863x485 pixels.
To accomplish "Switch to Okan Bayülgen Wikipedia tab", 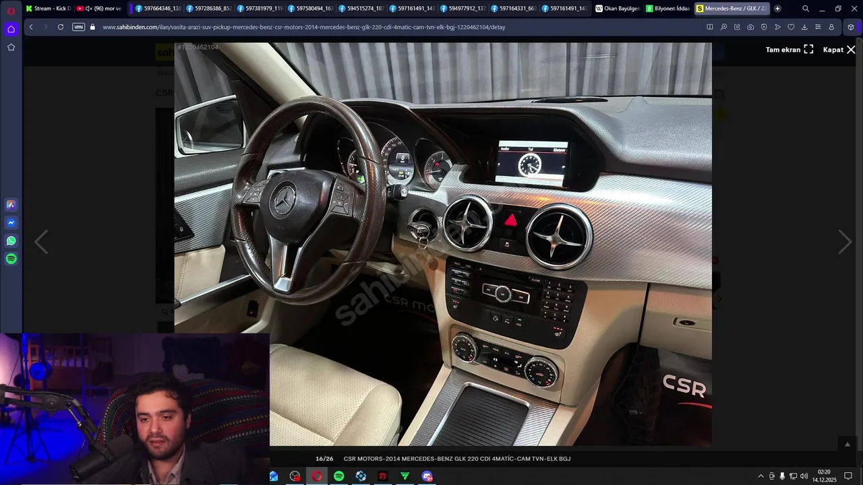I will pos(618,9).
